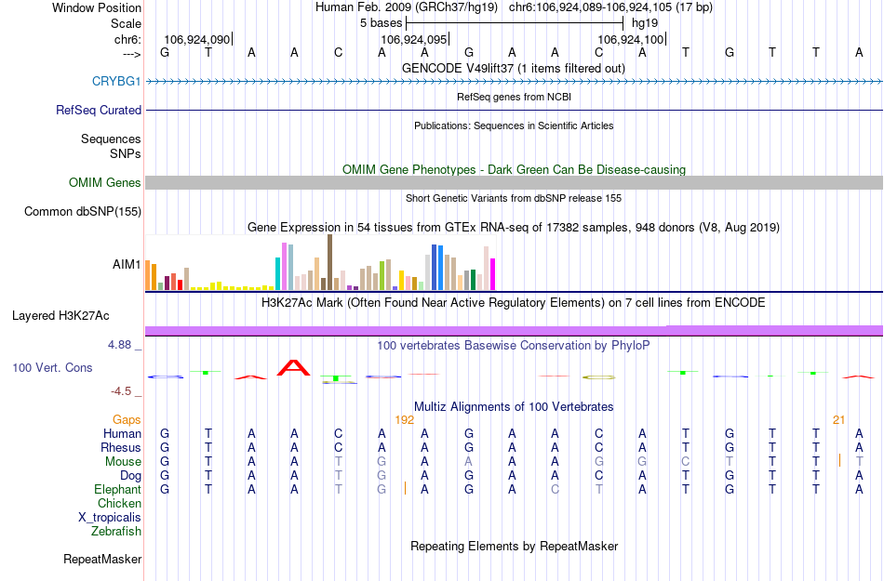Click the GENCODE V49lift37 track title

[x=513, y=68]
